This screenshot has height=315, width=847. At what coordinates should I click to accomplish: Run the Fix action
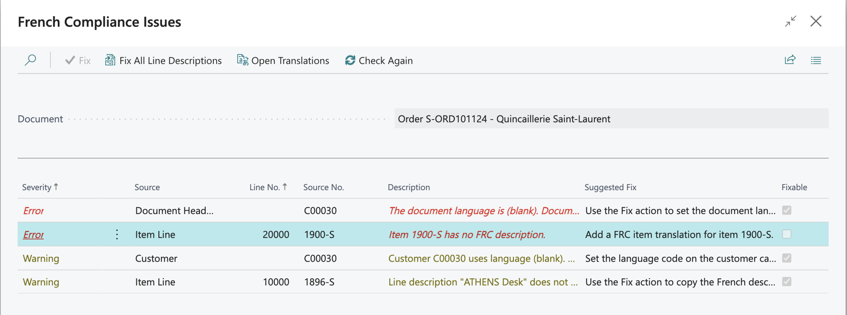pyautogui.click(x=78, y=60)
